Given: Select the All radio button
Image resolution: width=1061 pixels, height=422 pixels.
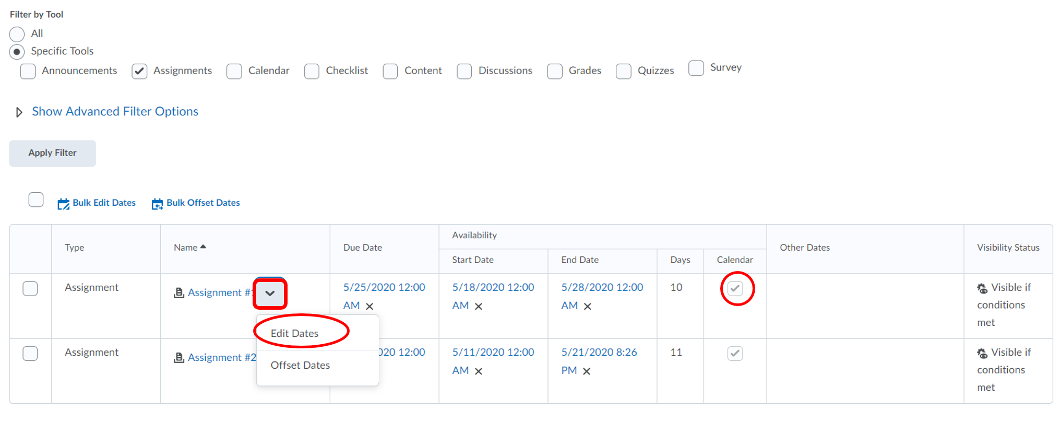Looking at the screenshot, I should [17, 34].
